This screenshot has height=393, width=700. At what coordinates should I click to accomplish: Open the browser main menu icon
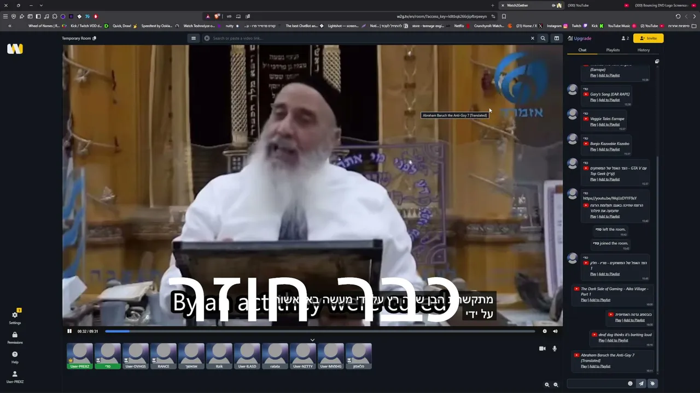[x=5, y=16]
